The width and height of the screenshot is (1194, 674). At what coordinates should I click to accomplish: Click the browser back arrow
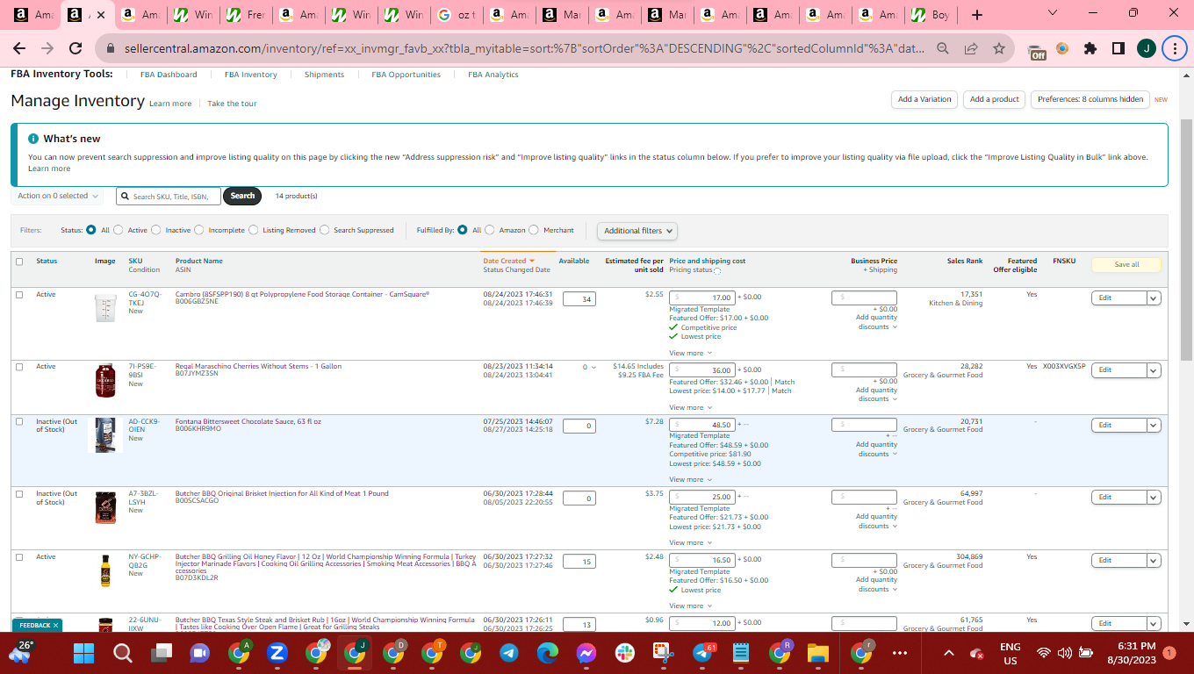20,49
